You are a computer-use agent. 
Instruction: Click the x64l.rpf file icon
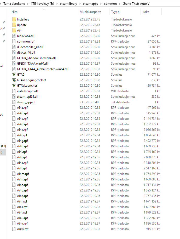point(14,168)
